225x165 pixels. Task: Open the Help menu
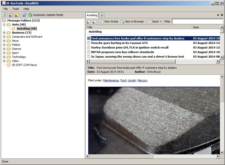(x=26, y=9)
